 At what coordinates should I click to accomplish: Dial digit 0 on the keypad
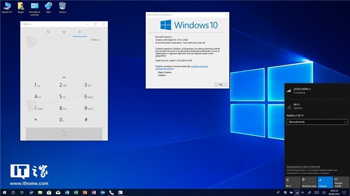pos(62,120)
